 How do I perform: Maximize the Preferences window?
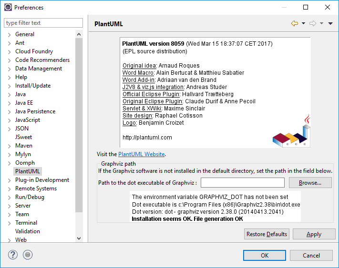pyautogui.click(x=306, y=7)
